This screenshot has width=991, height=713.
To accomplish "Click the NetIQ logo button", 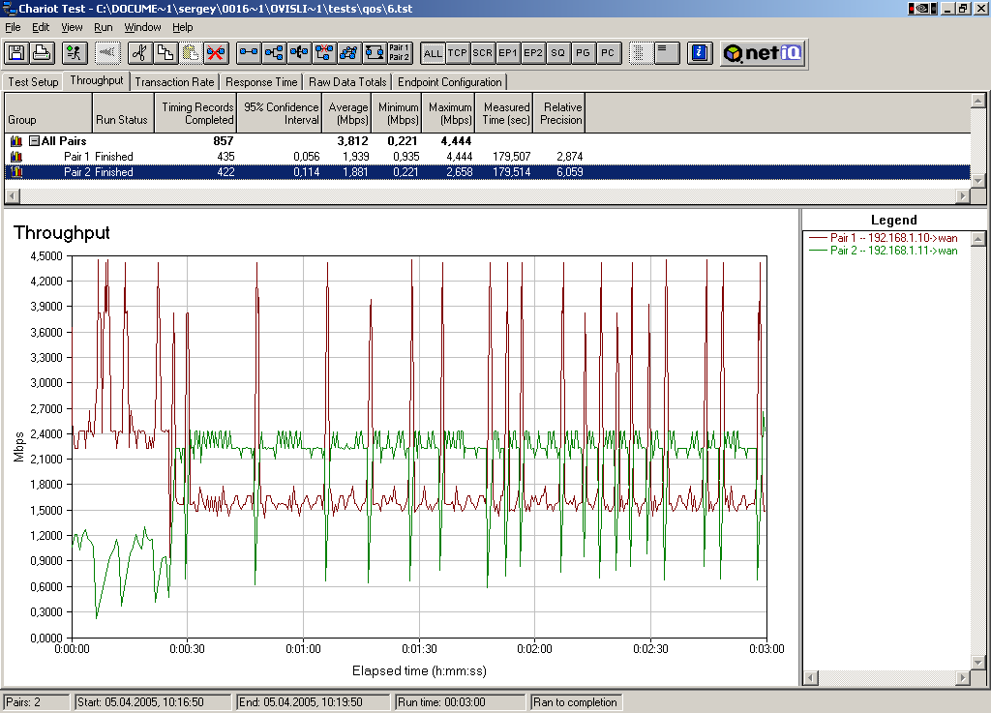I will tap(763, 53).
